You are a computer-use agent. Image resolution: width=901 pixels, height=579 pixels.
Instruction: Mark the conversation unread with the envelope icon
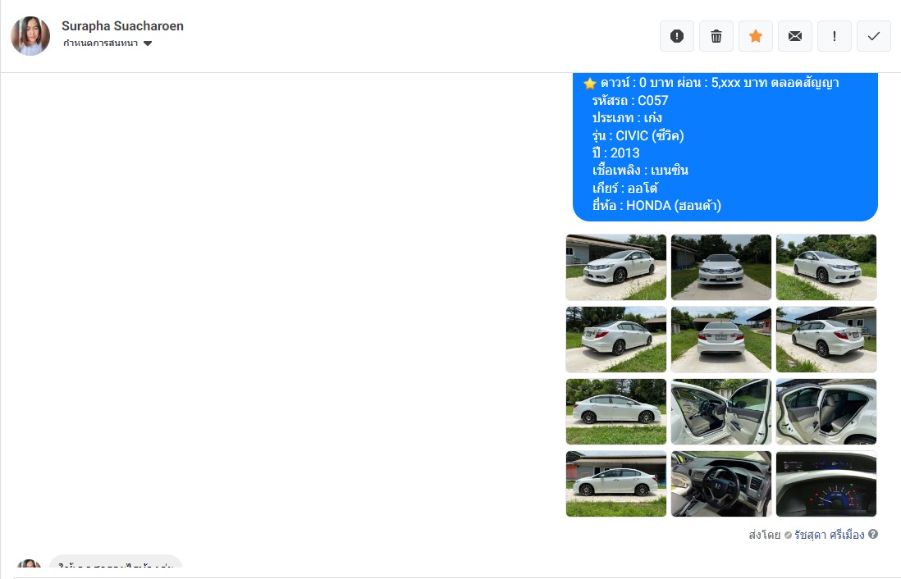point(794,36)
